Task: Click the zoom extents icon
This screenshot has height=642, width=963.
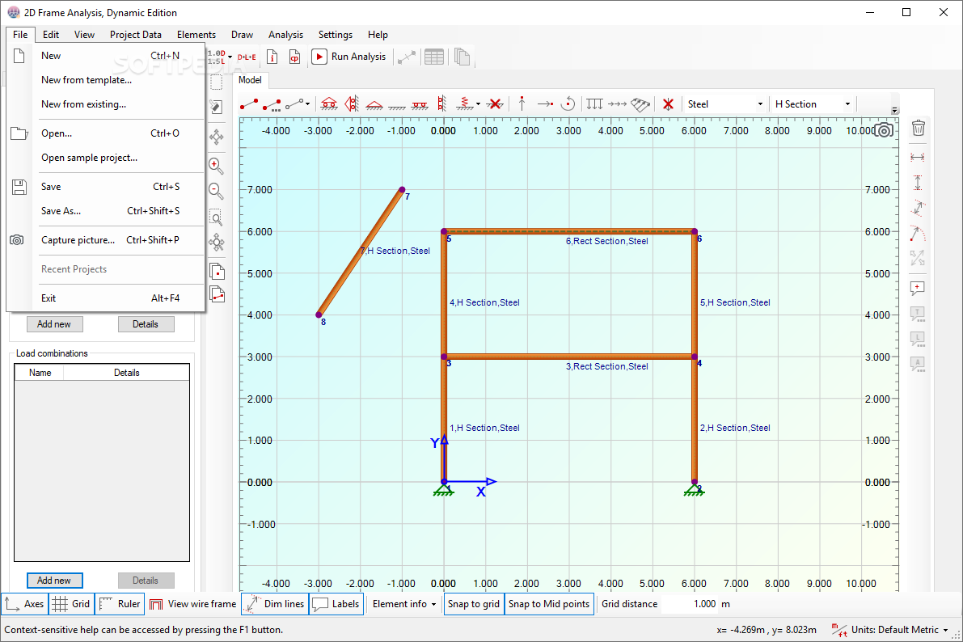Action: [x=216, y=242]
